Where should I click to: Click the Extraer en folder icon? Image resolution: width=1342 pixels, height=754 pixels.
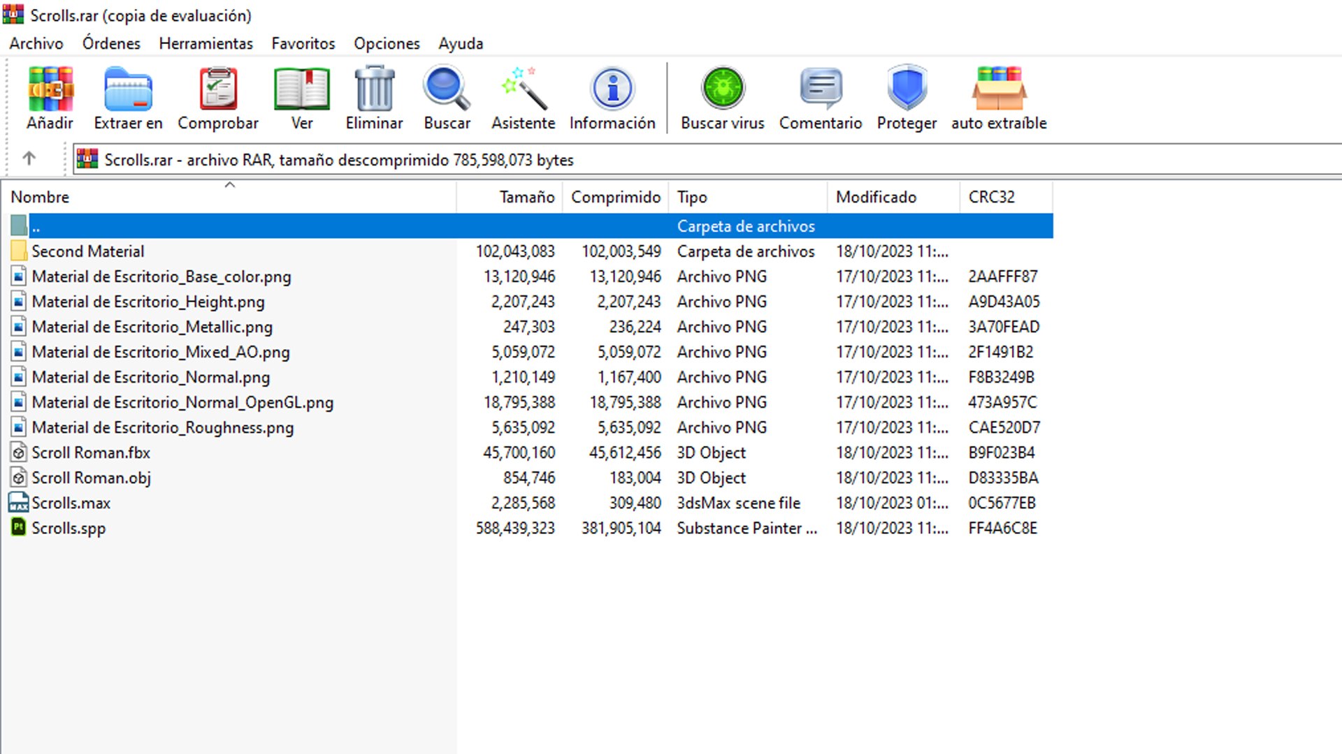tap(128, 89)
